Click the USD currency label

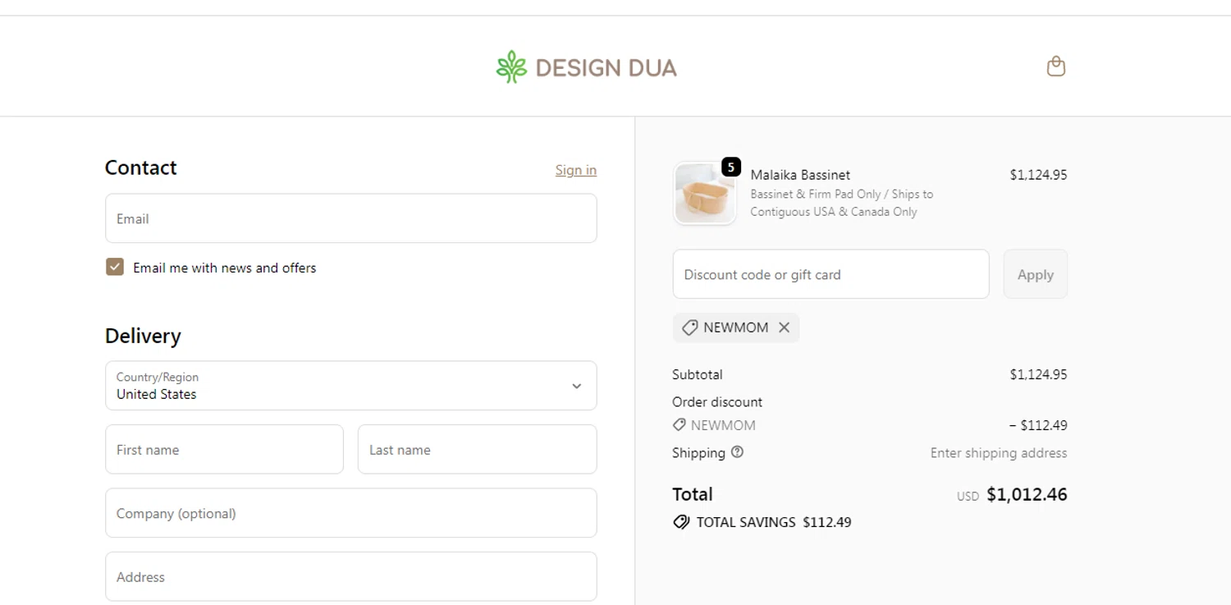coord(968,497)
